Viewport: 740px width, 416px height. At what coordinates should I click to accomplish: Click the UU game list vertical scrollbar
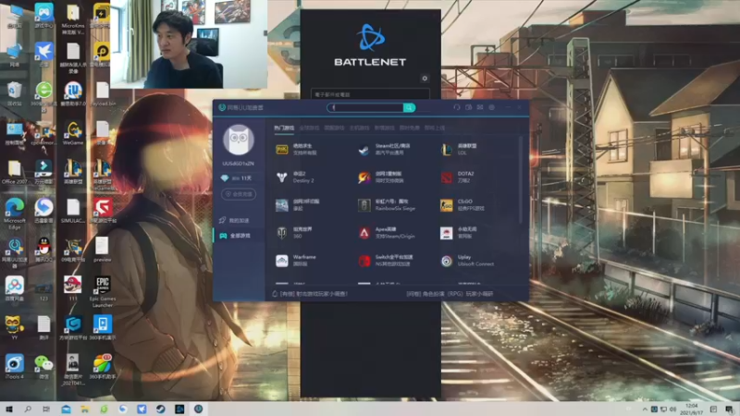521,179
